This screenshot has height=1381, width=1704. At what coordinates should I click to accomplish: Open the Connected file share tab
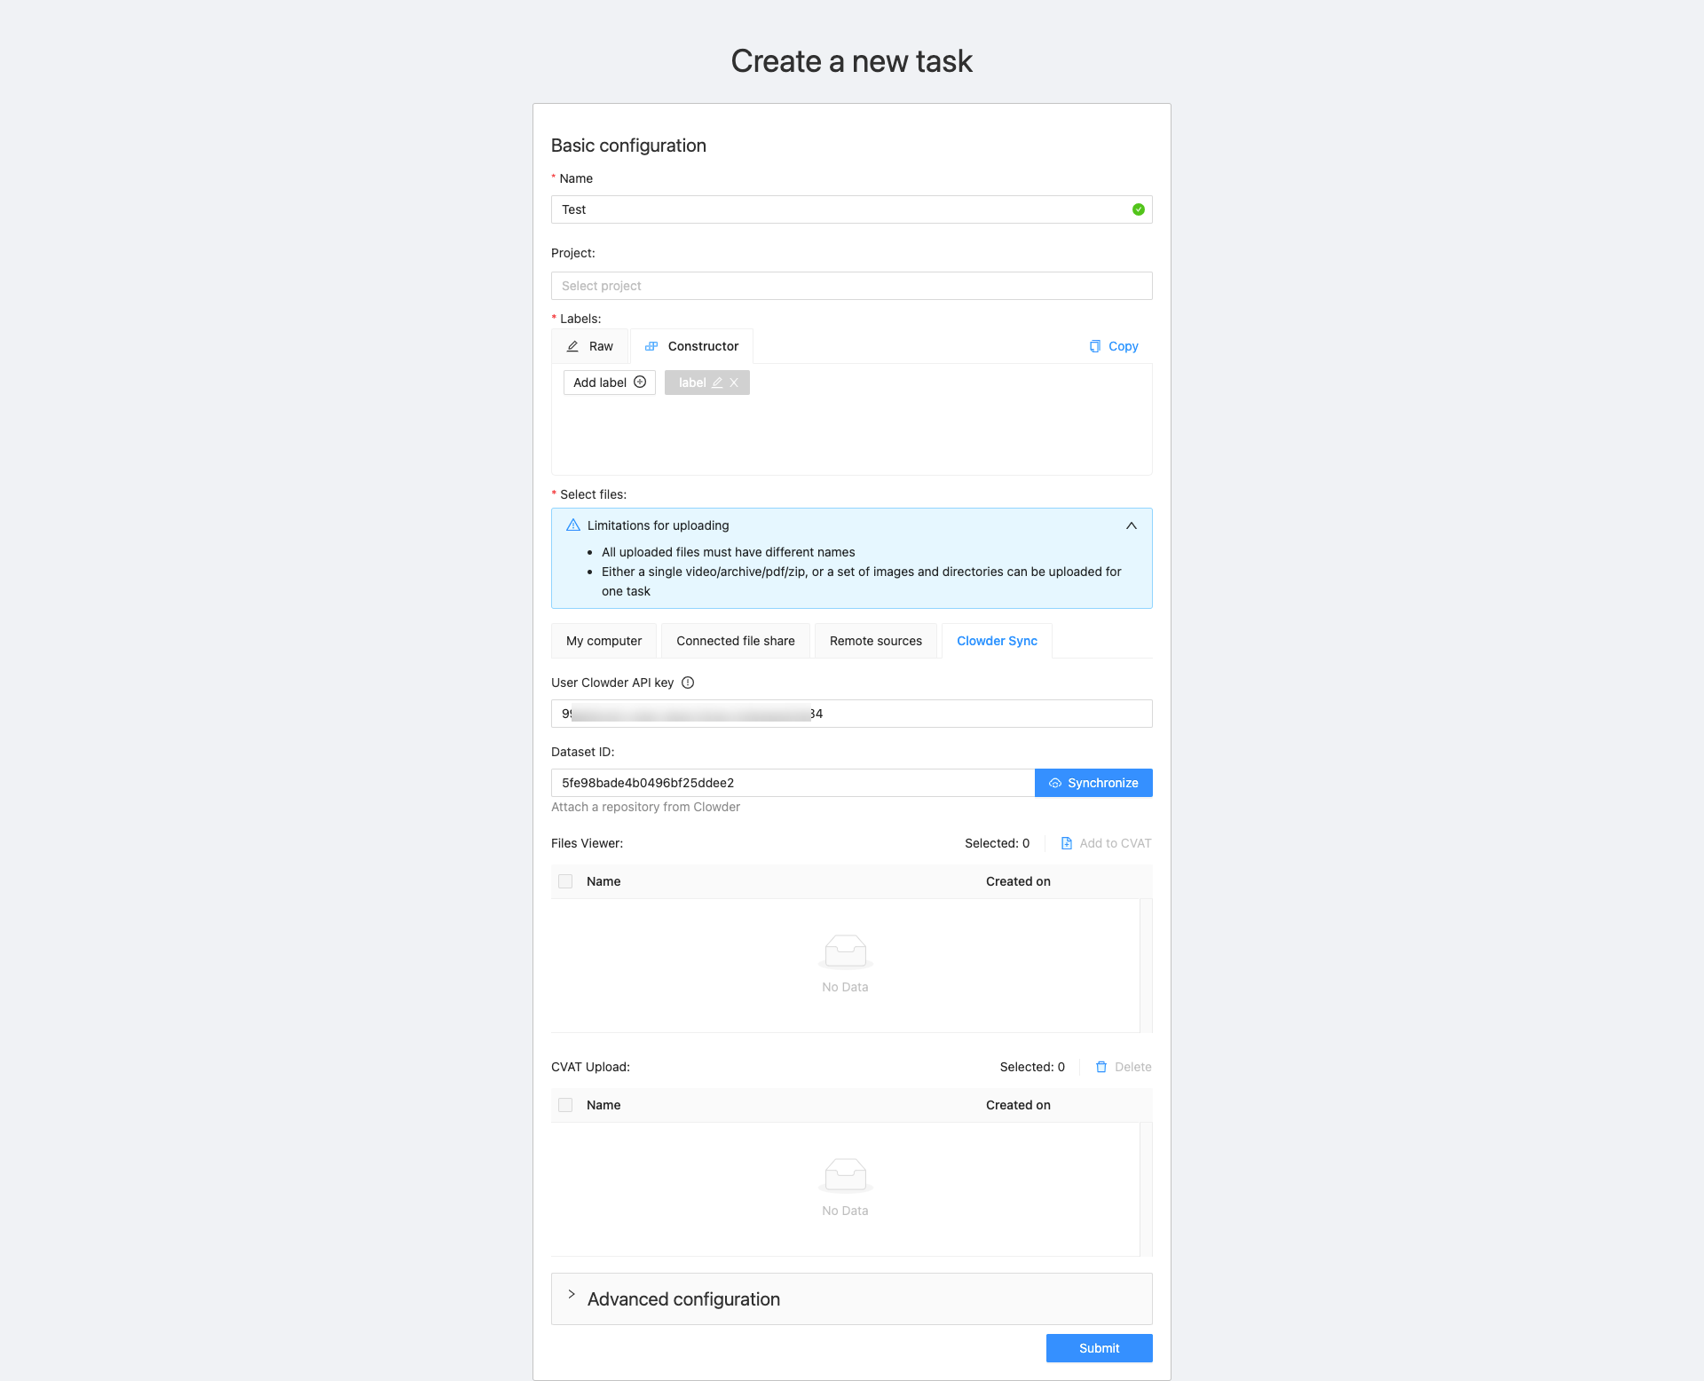click(735, 641)
